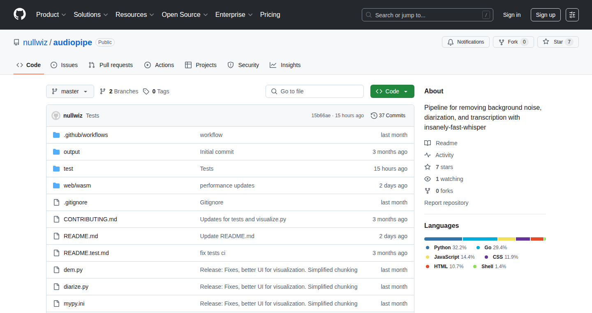Click the history clock icon near 37 Commits
The image size is (592, 313).
click(x=374, y=116)
